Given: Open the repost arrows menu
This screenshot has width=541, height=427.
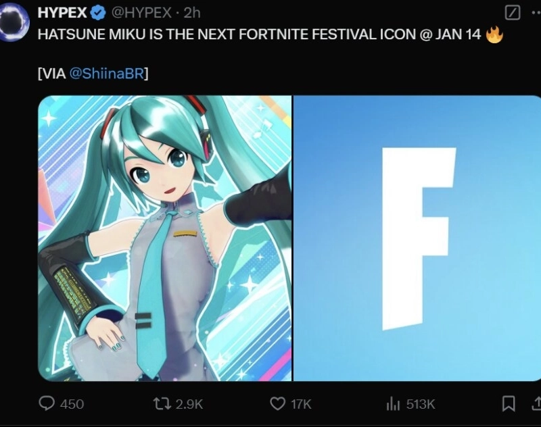Looking at the screenshot, I should (x=162, y=403).
